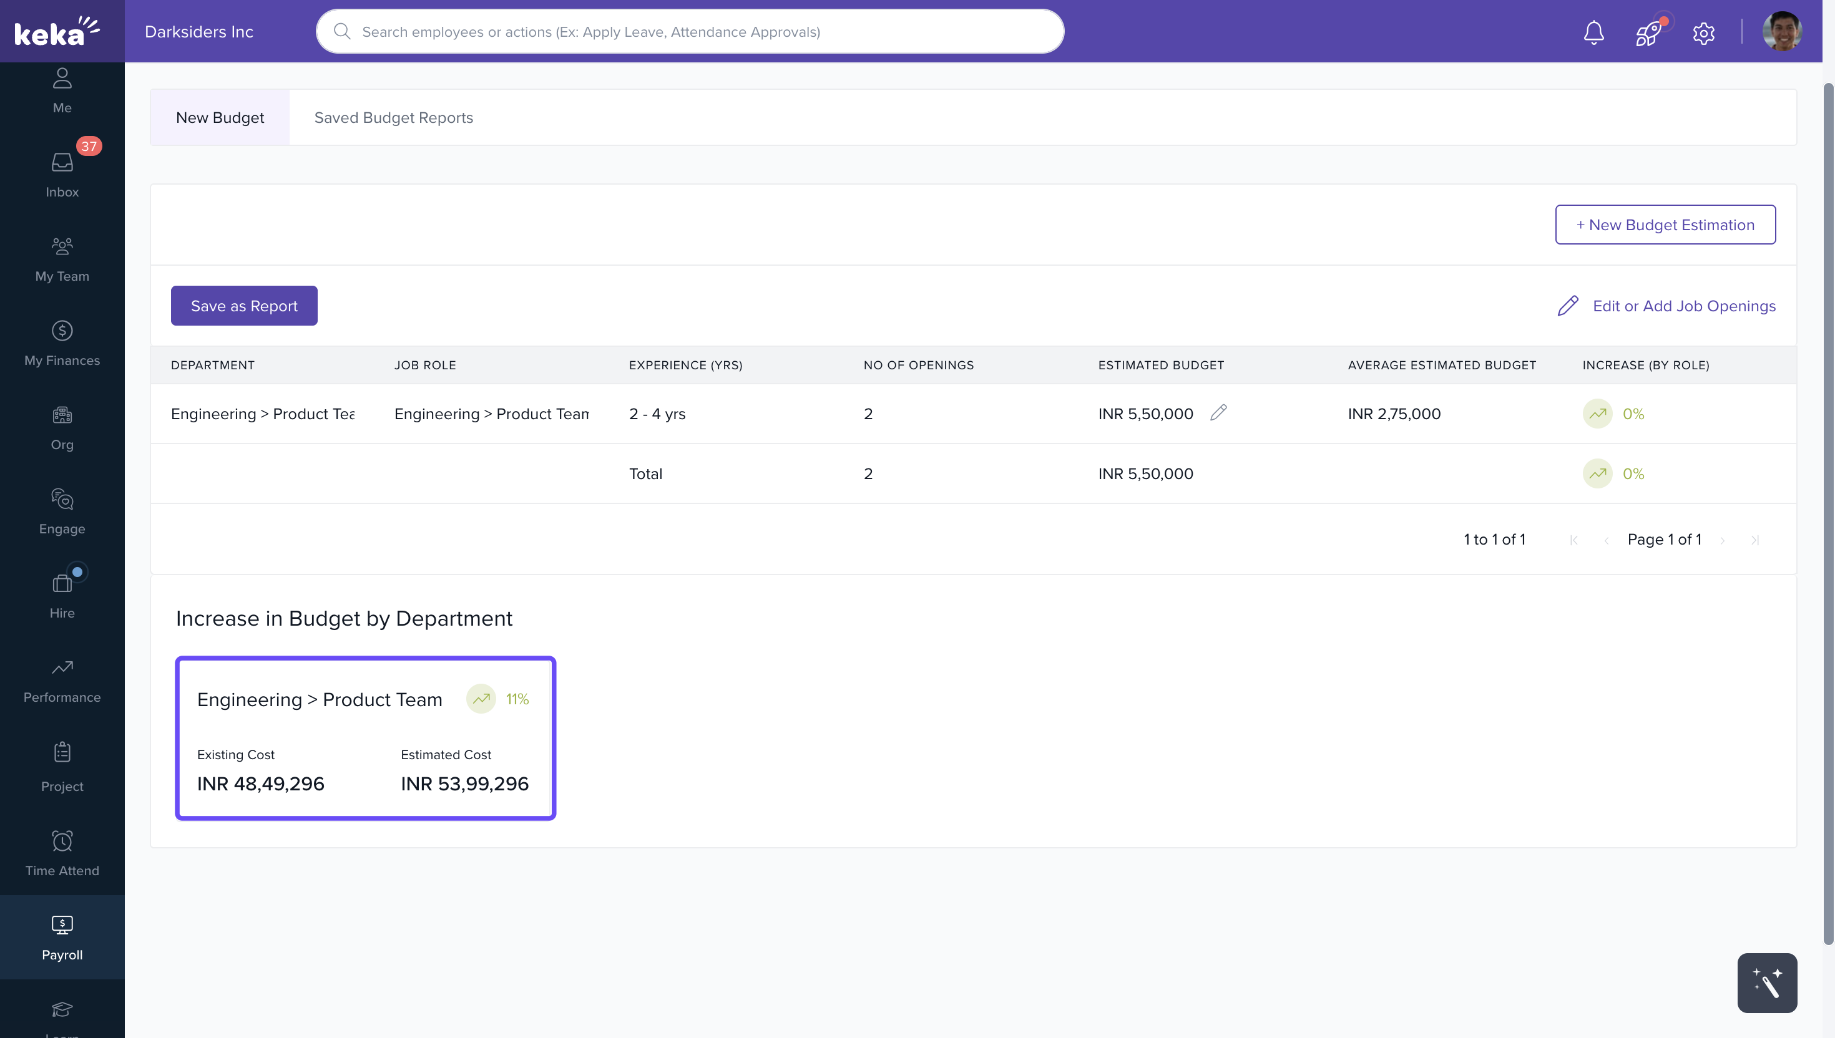
Task: Open the settings gear icon
Action: click(1703, 32)
